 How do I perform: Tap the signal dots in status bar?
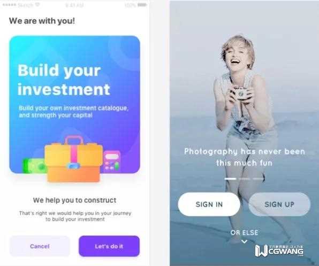click(9, 5)
